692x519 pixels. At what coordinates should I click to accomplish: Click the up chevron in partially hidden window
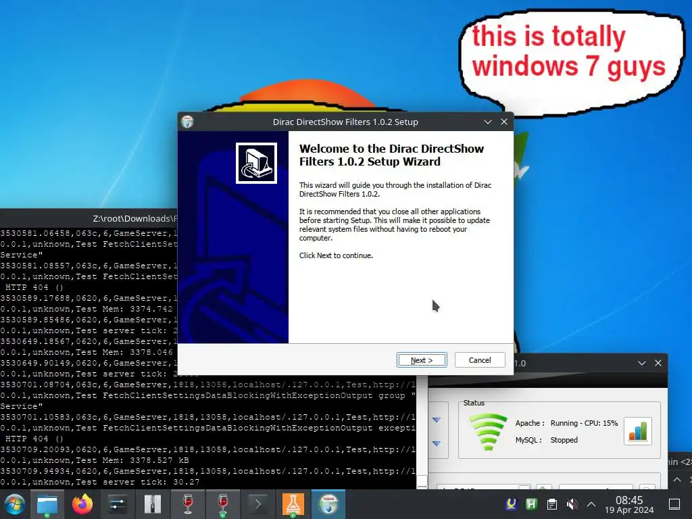[677, 480]
